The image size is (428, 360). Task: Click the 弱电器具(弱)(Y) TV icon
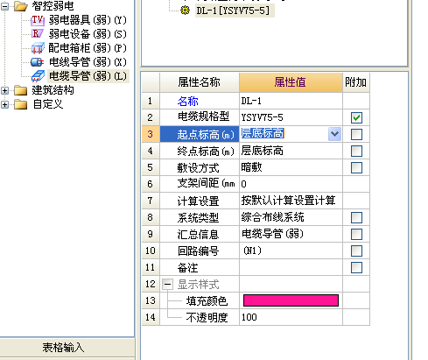38,20
